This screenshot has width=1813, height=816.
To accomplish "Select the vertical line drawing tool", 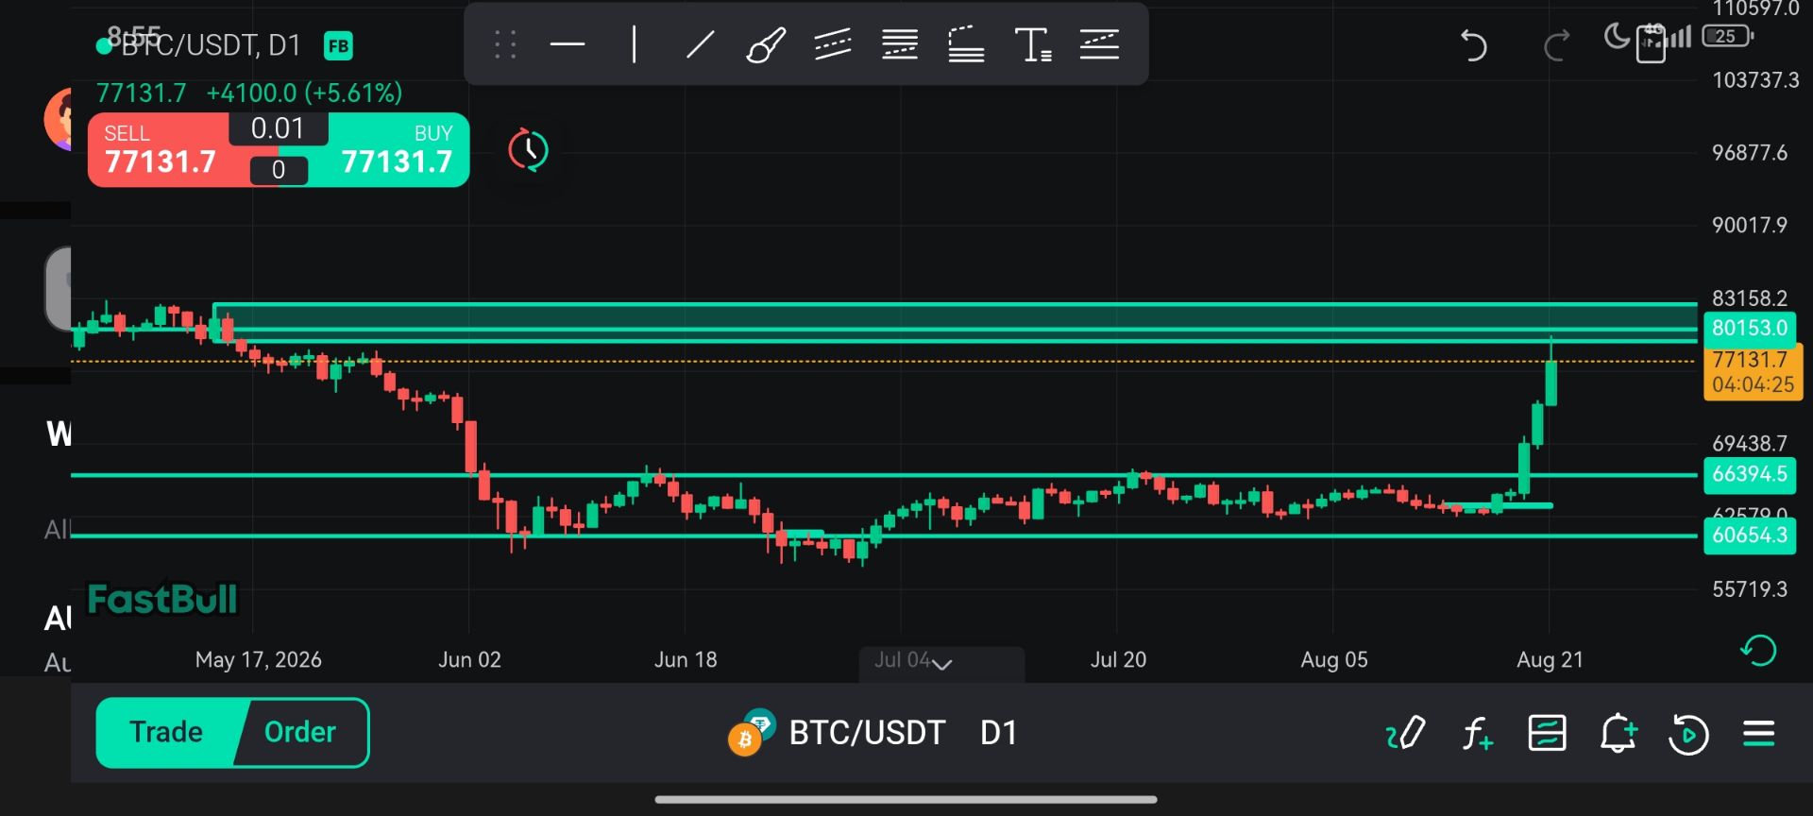I will click(634, 44).
